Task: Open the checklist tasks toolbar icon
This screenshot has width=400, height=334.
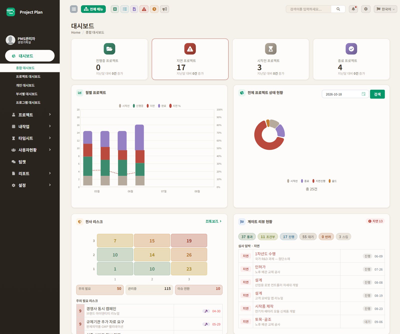Action: pyautogui.click(x=124, y=9)
